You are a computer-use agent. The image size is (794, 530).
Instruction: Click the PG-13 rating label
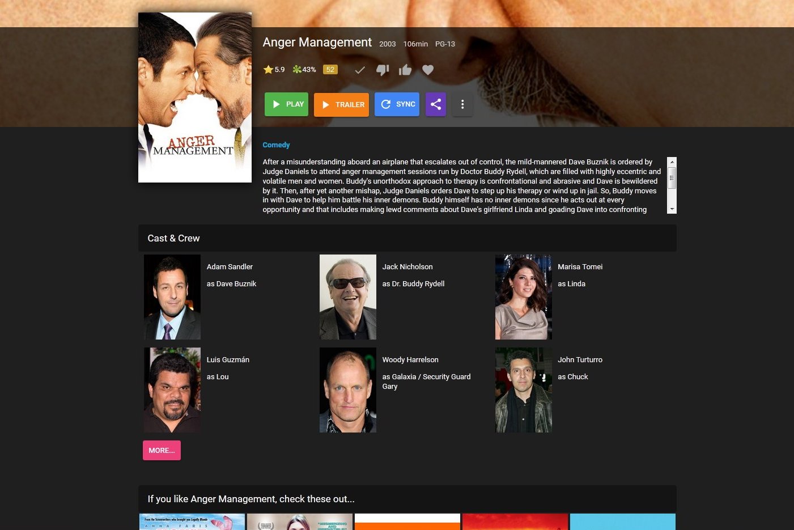click(445, 44)
